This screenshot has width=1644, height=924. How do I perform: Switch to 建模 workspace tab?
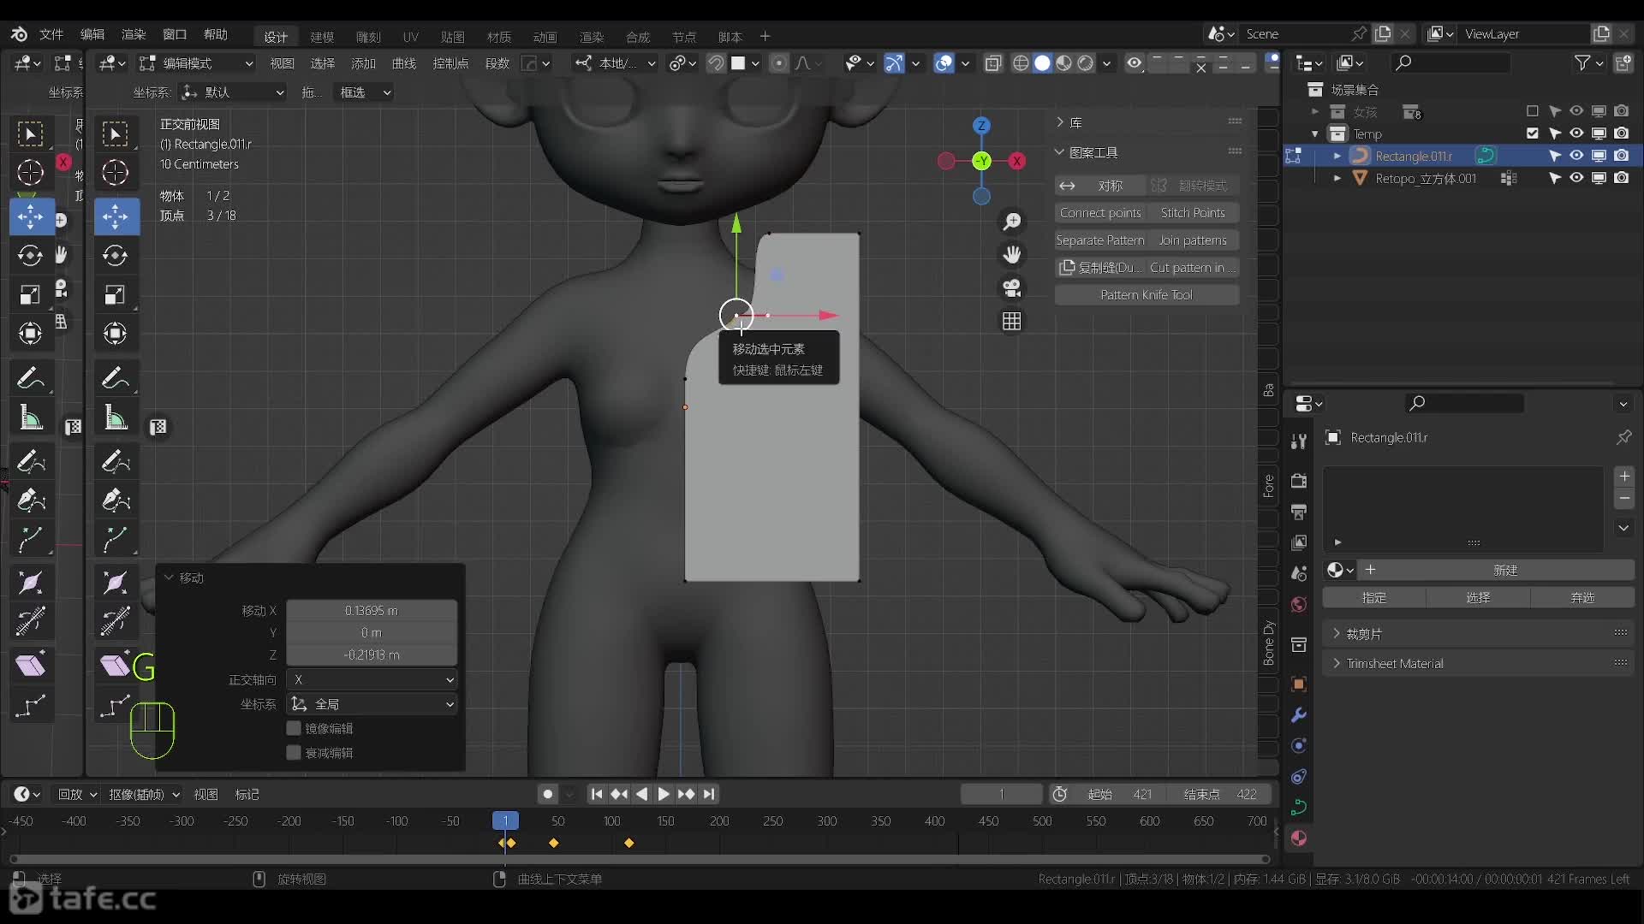click(x=322, y=37)
